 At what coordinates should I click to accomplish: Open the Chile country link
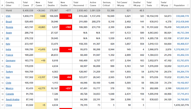pyautogui.click(x=8, y=83)
